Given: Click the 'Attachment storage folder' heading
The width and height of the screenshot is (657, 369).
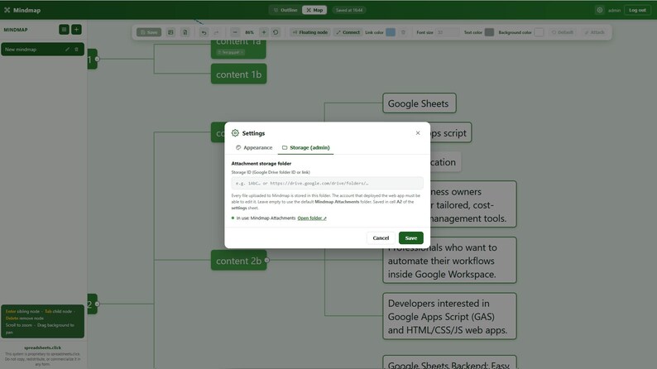Looking at the screenshot, I should click(261, 163).
